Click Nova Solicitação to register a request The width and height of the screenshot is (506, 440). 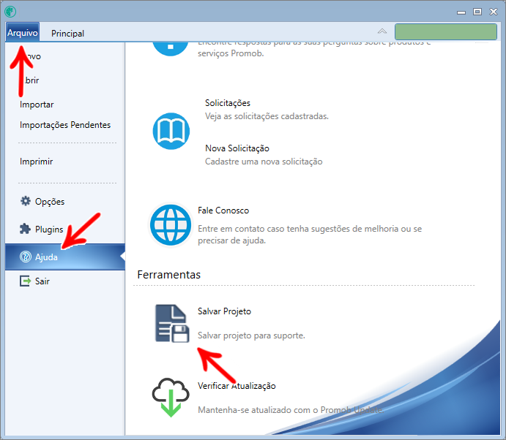[x=237, y=148]
